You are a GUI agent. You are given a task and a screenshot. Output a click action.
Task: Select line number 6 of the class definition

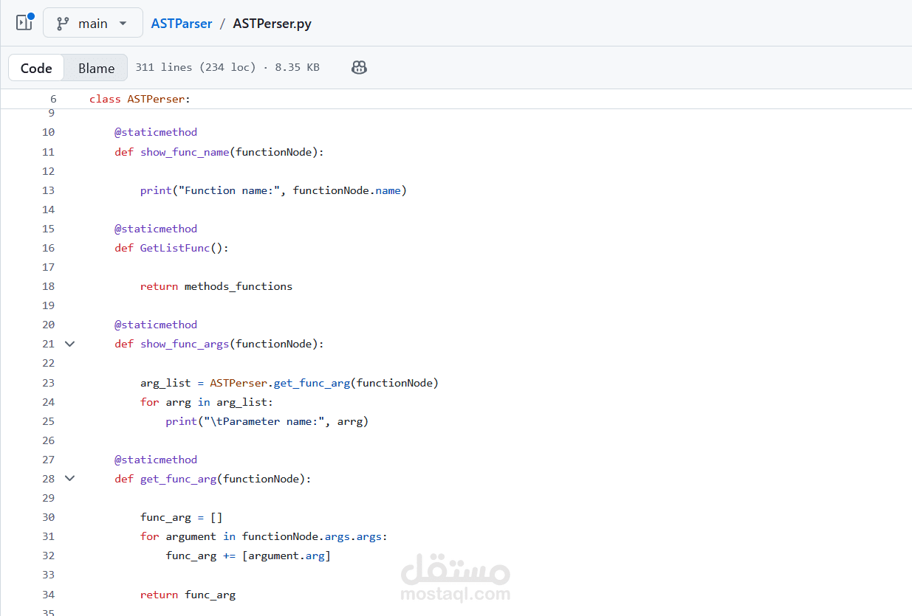[x=52, y=98]
